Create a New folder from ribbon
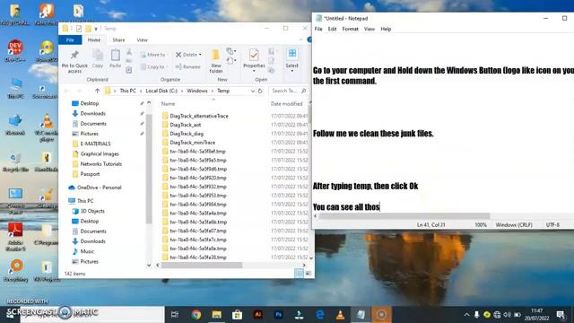The width and height of the screenshot is (574, 323). (x=216, y=61)
